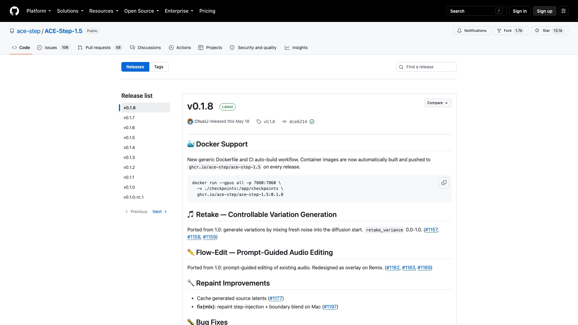Open the ChuxiJ user profile link

click(x=201, y=121)
